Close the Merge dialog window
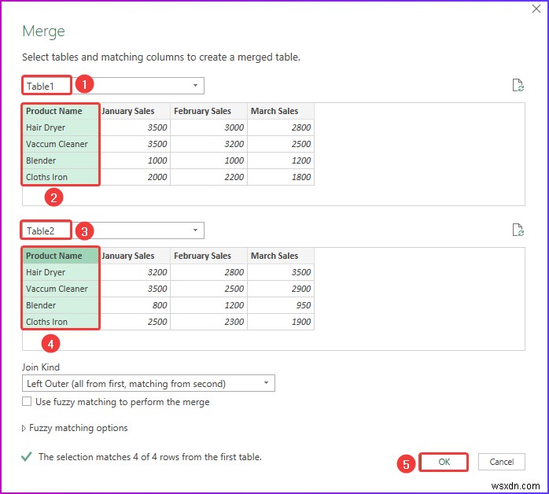The height and width of the screenshot is (494, 549). [535, 9]
